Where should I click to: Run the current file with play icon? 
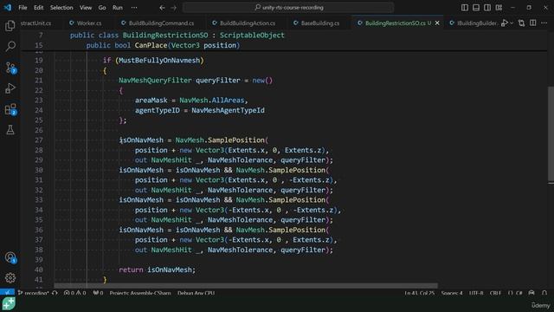pos(504,23)
